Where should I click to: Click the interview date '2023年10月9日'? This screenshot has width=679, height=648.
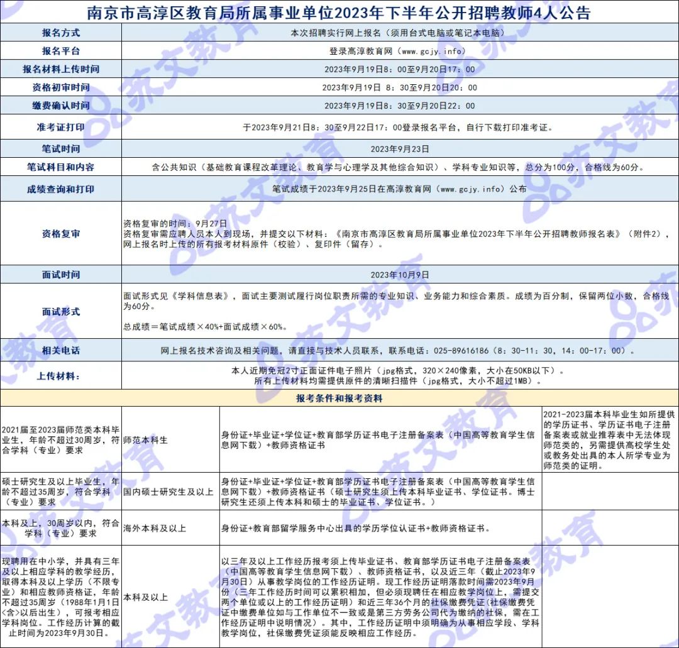400,275
